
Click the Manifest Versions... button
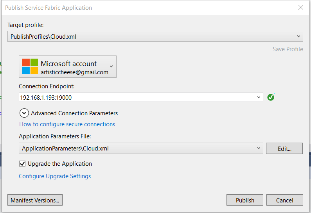[35, 200]
